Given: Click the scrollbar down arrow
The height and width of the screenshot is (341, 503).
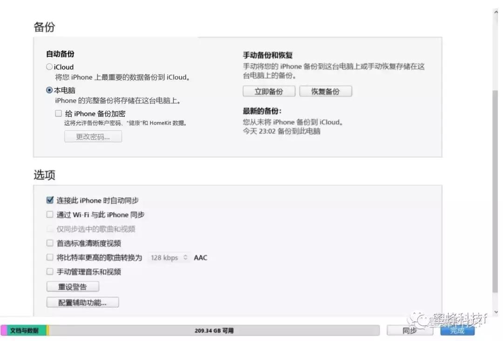Looking at the screenshot, I should point(496,312).
